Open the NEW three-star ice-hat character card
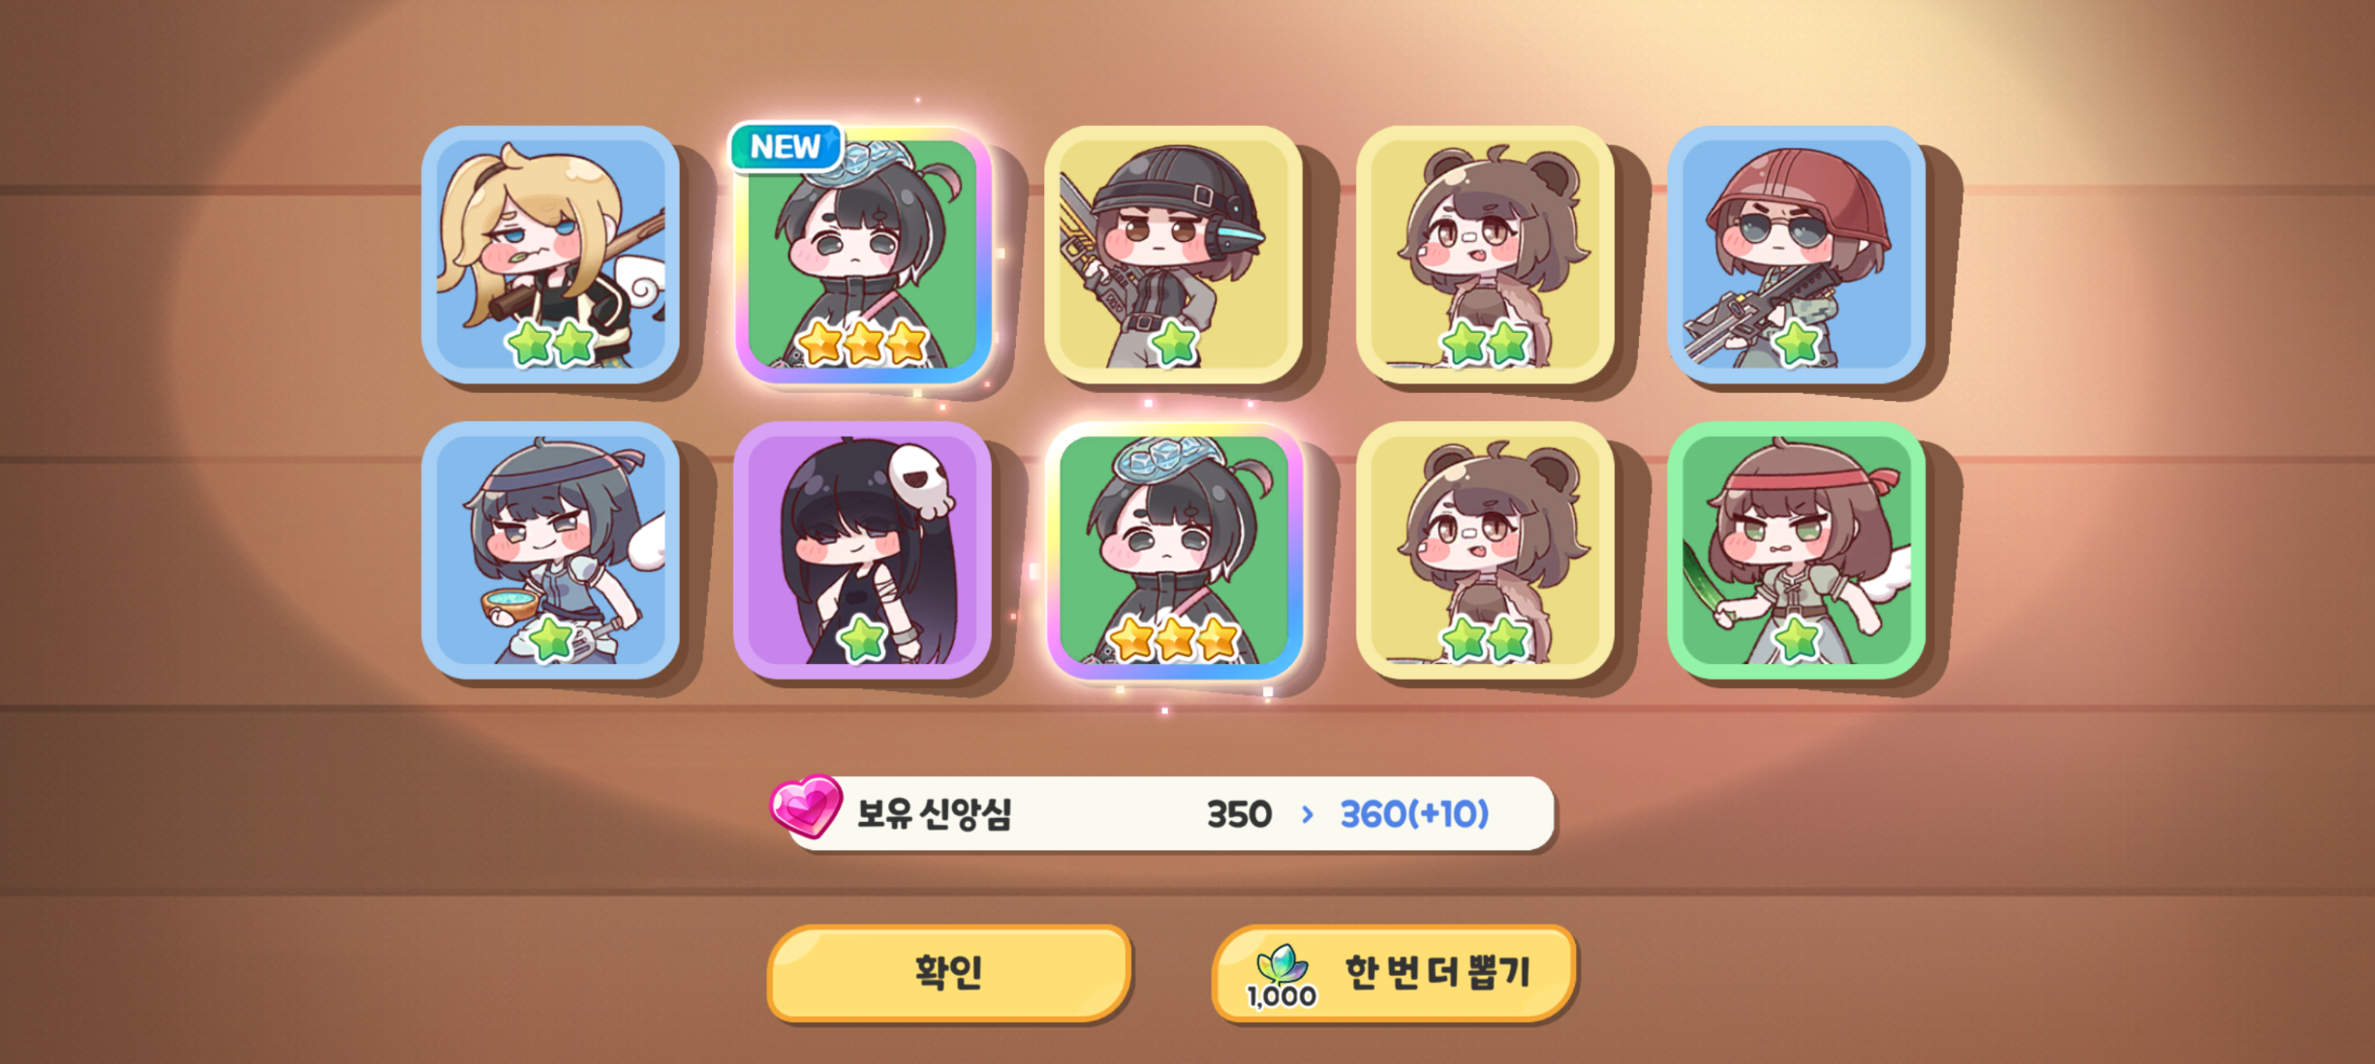 point(862,255)
